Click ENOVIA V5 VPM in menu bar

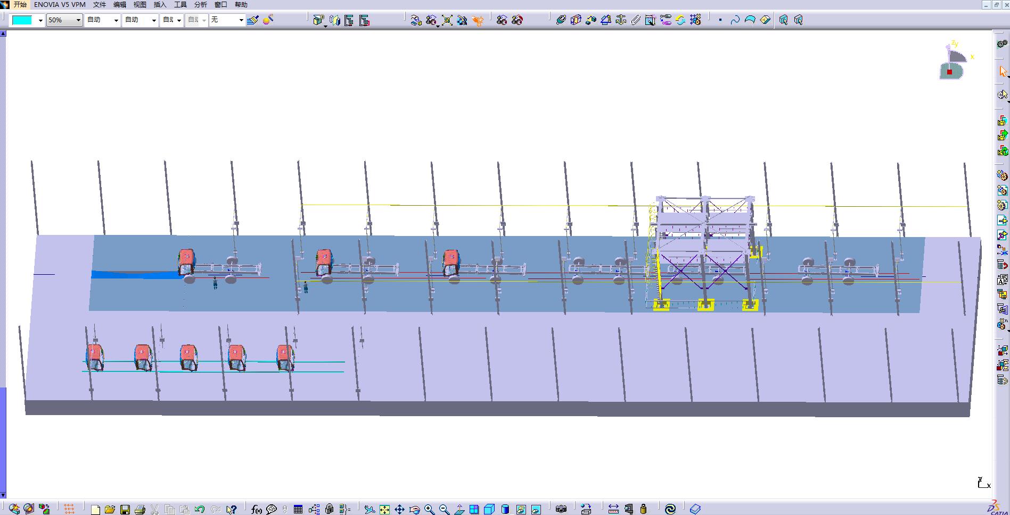[x=60, y=5]
